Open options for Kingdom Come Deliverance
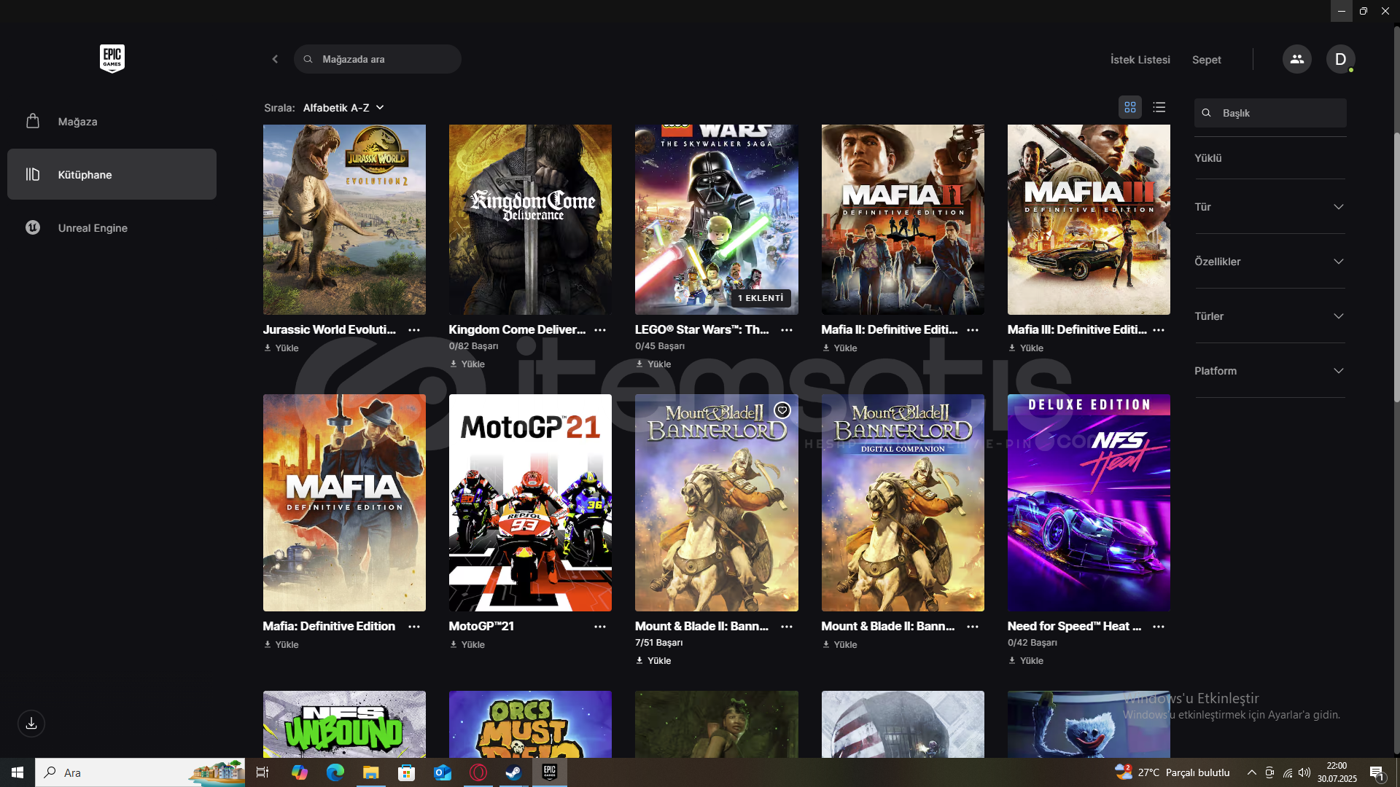Viewport: 1400px width, 787px height. coord(600,330)
